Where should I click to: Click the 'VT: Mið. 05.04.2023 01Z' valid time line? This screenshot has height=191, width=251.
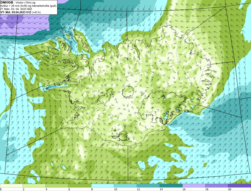16,12
